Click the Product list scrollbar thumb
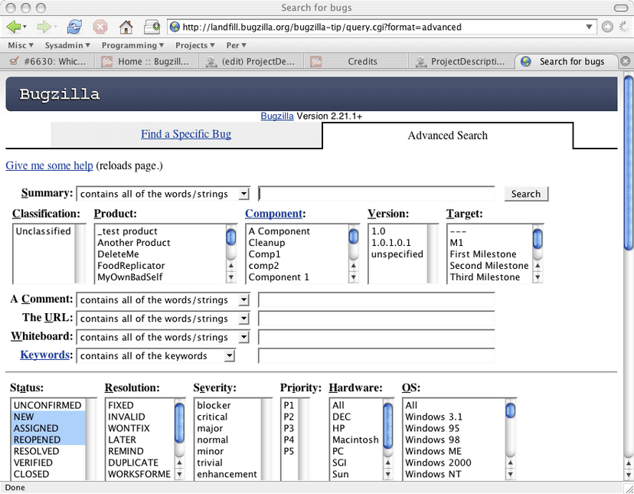 (x=231, y=237)
